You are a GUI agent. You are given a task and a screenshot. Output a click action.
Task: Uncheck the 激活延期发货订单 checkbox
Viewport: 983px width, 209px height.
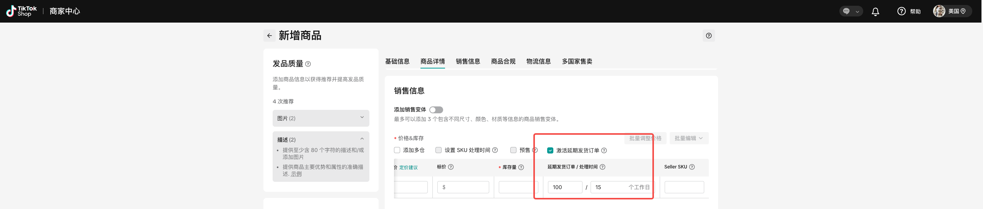coord(550,150)
